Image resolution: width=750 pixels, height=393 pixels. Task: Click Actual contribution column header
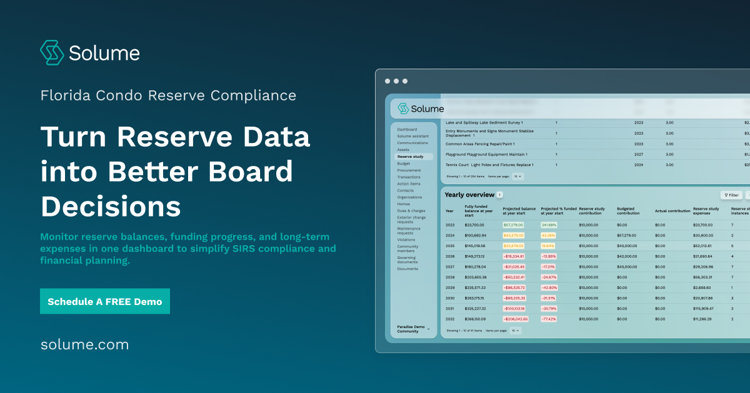point(672,211)
